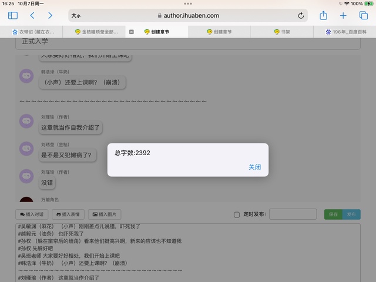Click the 插入表情 button
376x282 pixels.
(68, 214)
